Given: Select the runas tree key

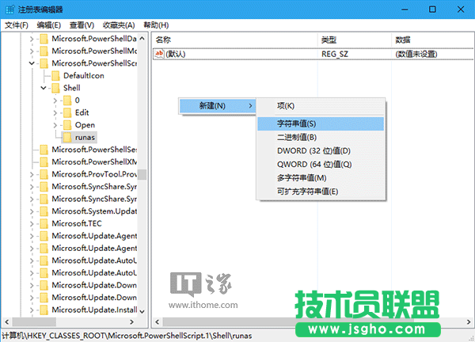Looking at the screenshot, I should coord(85,137).
